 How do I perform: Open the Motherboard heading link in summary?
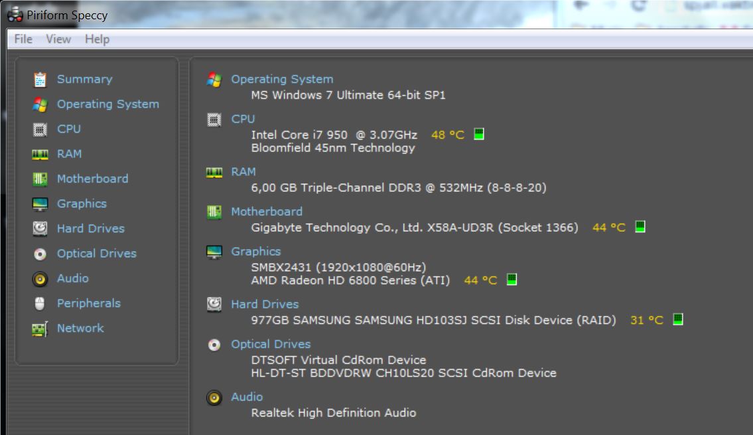[x=266, y=211]
